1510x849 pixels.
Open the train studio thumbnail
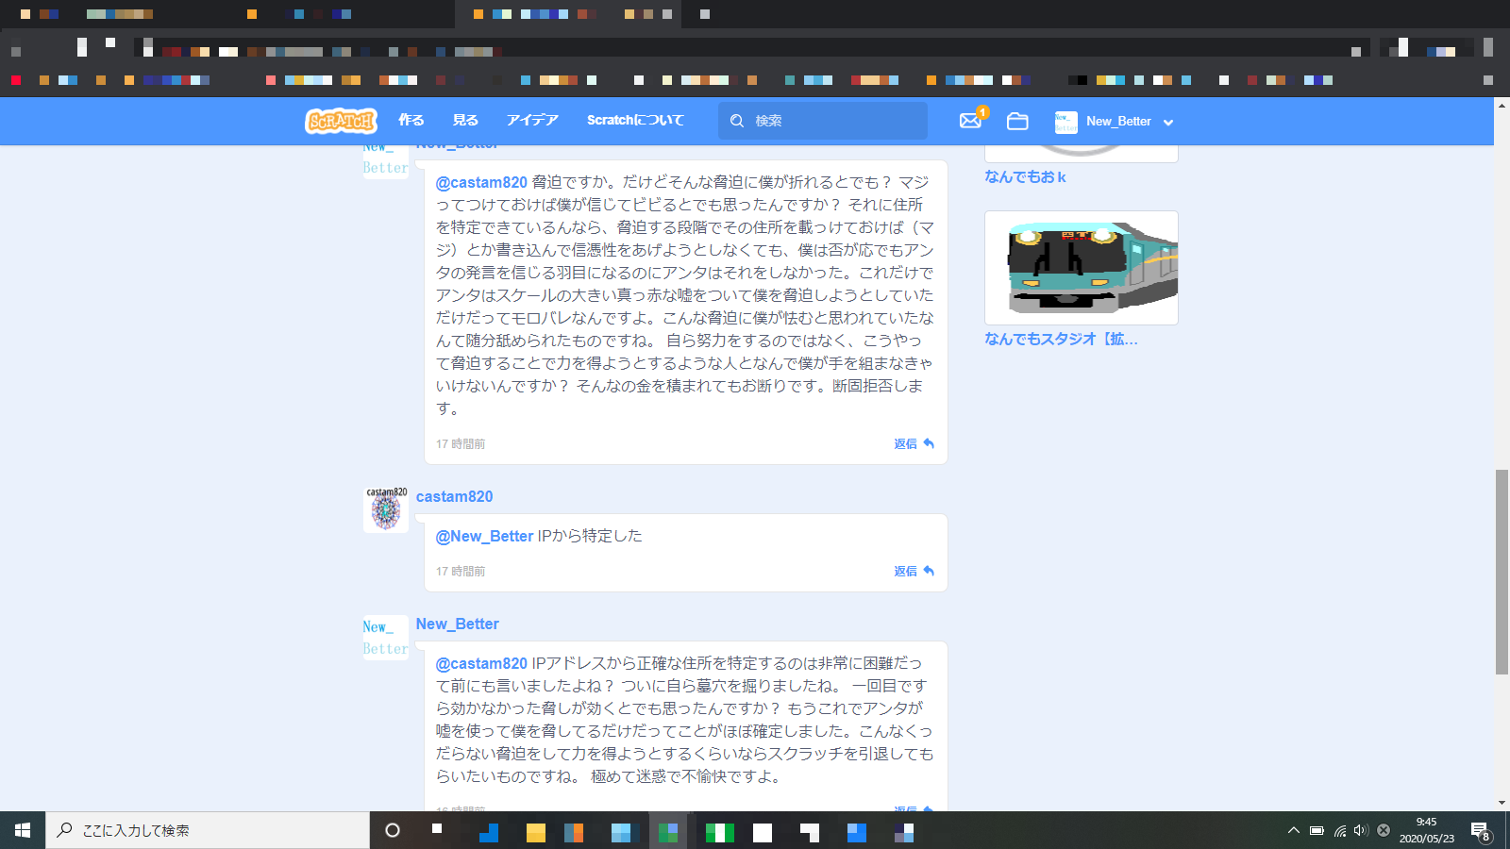click(1082, 268)
